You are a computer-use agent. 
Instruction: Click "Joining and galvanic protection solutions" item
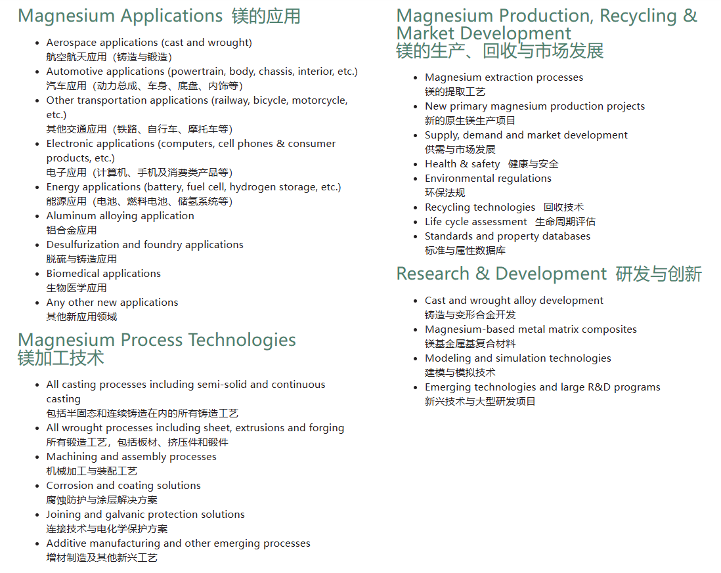point(145,515)
